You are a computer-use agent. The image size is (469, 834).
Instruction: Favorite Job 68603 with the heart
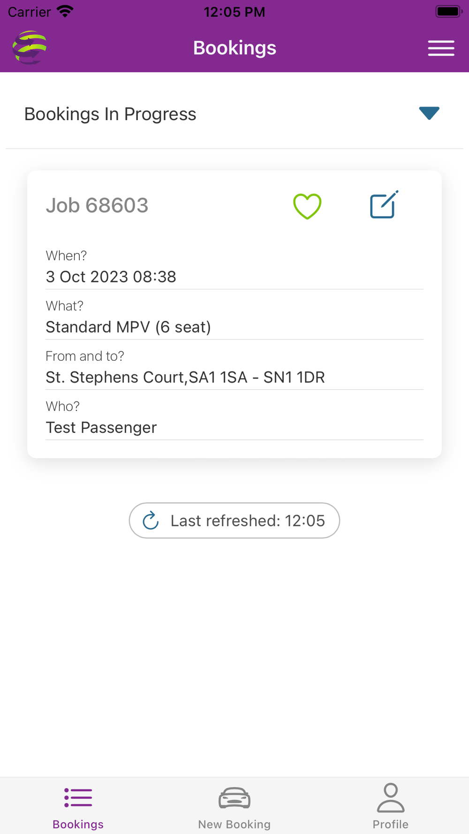pyautogui.click(x=307, y=206)
